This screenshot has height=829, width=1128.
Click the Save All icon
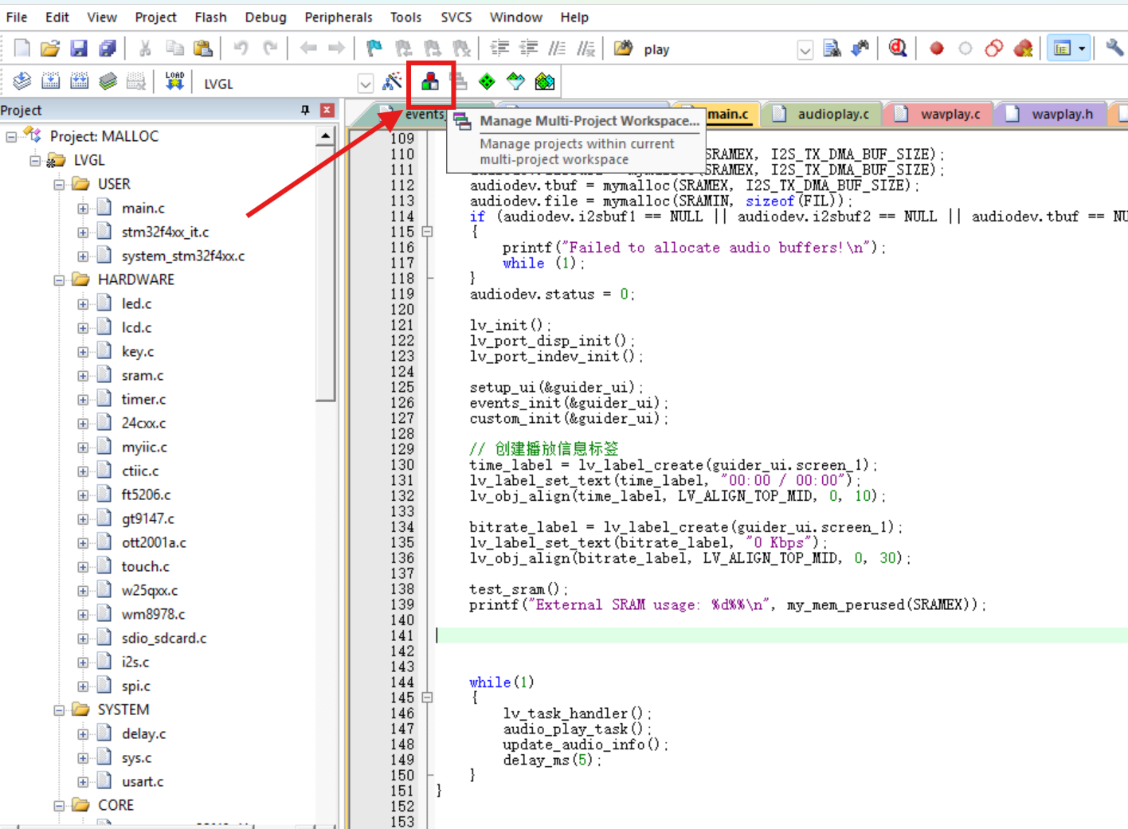point(108,48)
